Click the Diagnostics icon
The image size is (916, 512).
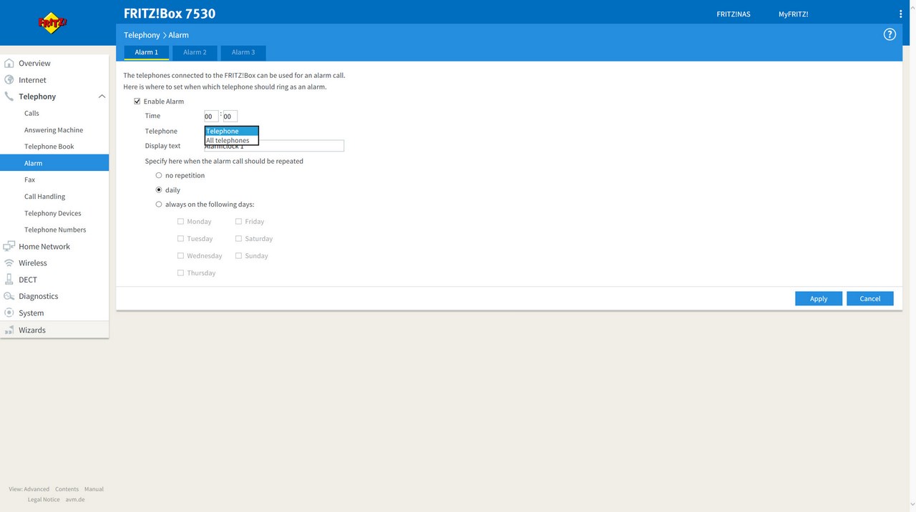click(9, 296)
